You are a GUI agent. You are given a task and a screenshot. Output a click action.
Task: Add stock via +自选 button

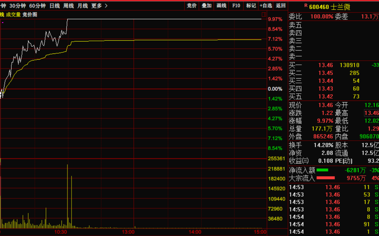coord(266,5)
